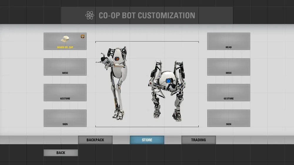This screenshot has width=294, height=165.
Task: Click the Co-op Bot Customization title
Action: click(147, 16)
